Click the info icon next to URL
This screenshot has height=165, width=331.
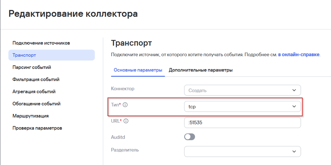point(126,121)
